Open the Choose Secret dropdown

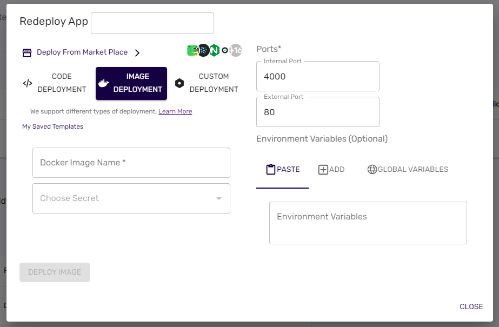tap(131, 198)
